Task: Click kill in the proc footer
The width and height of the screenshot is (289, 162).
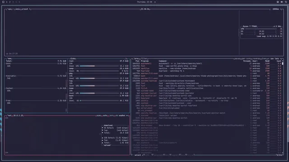Action: pyautogui.click(x=167, y=155)
